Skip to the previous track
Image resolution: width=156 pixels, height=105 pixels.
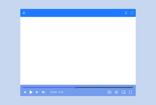(25, 92)
